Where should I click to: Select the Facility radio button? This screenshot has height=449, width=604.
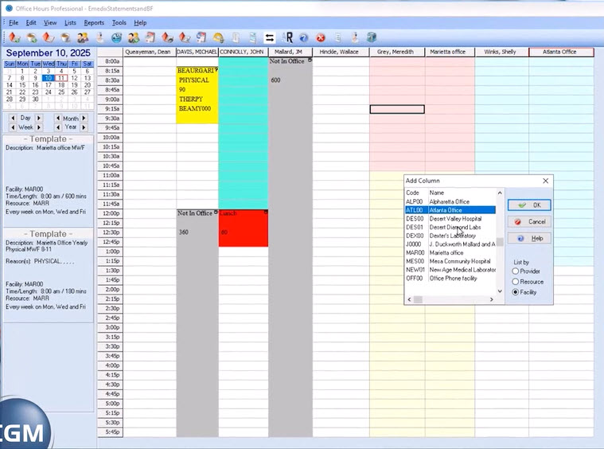coord(516,292)
